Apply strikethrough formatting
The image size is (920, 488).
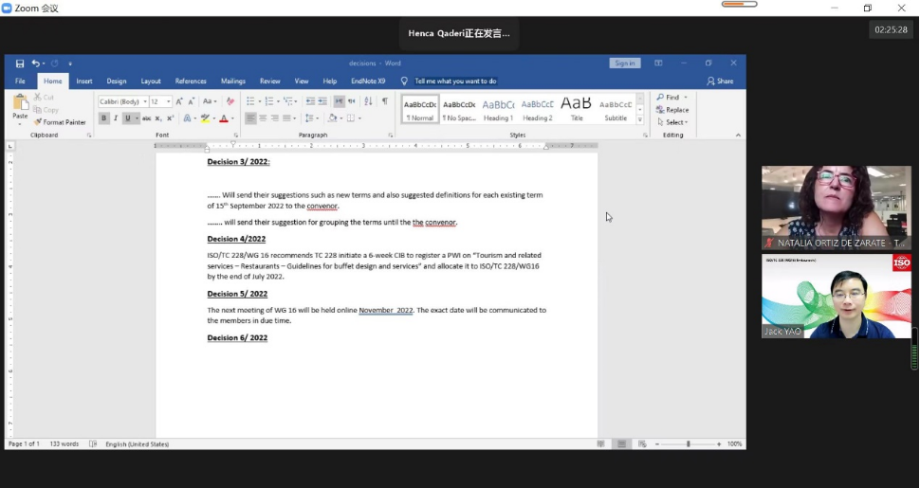[x=146, y=118]
